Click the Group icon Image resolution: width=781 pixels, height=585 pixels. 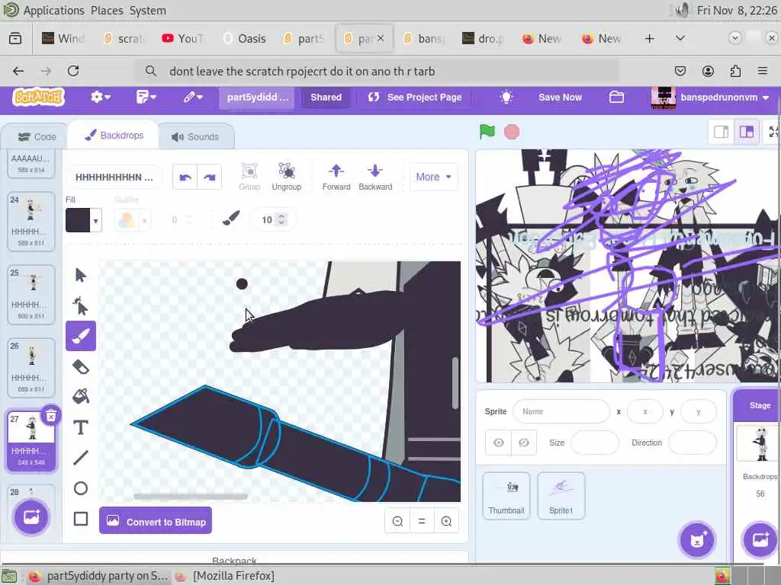[249, 177]
